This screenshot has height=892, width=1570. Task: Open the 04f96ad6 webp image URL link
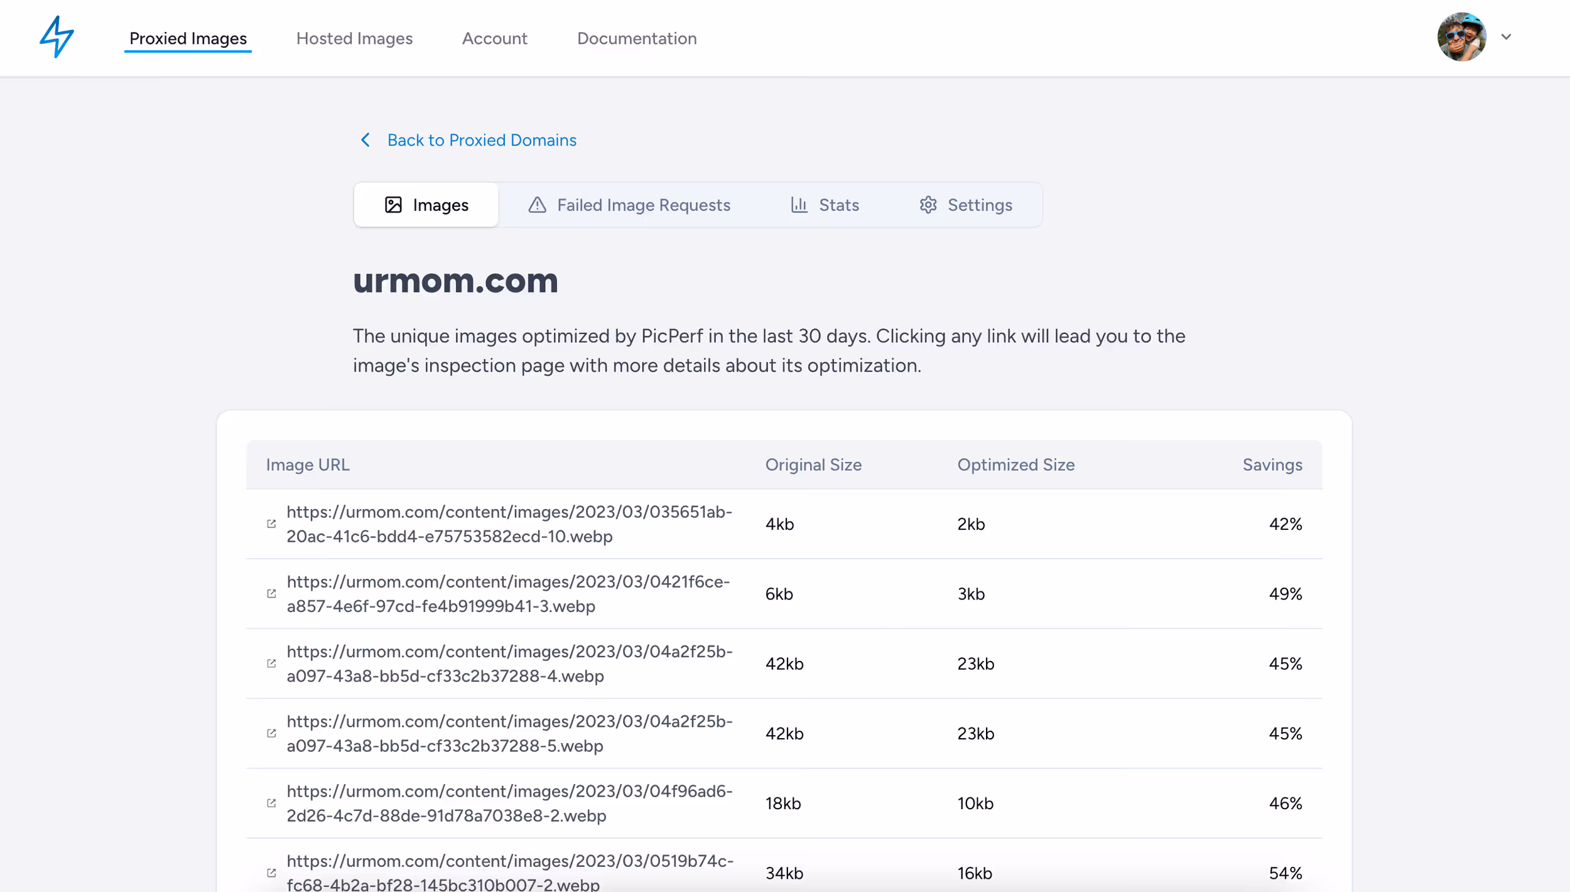click(x=509, y=803)
